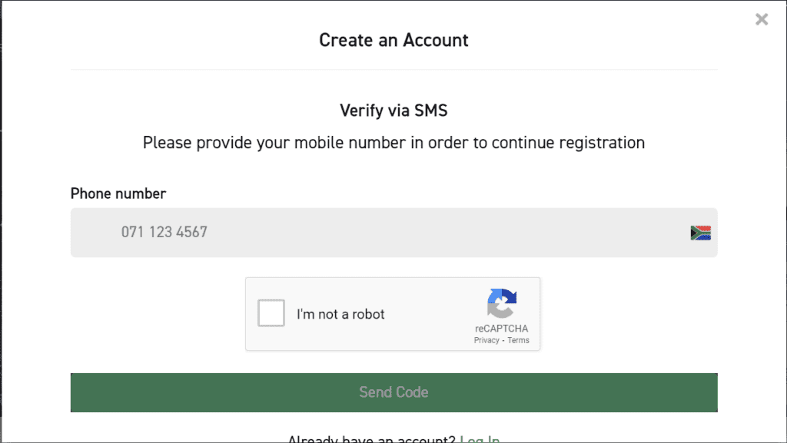Close the Create an Account dialog
The image size is (787, 443).
click(x=762, y=20)
